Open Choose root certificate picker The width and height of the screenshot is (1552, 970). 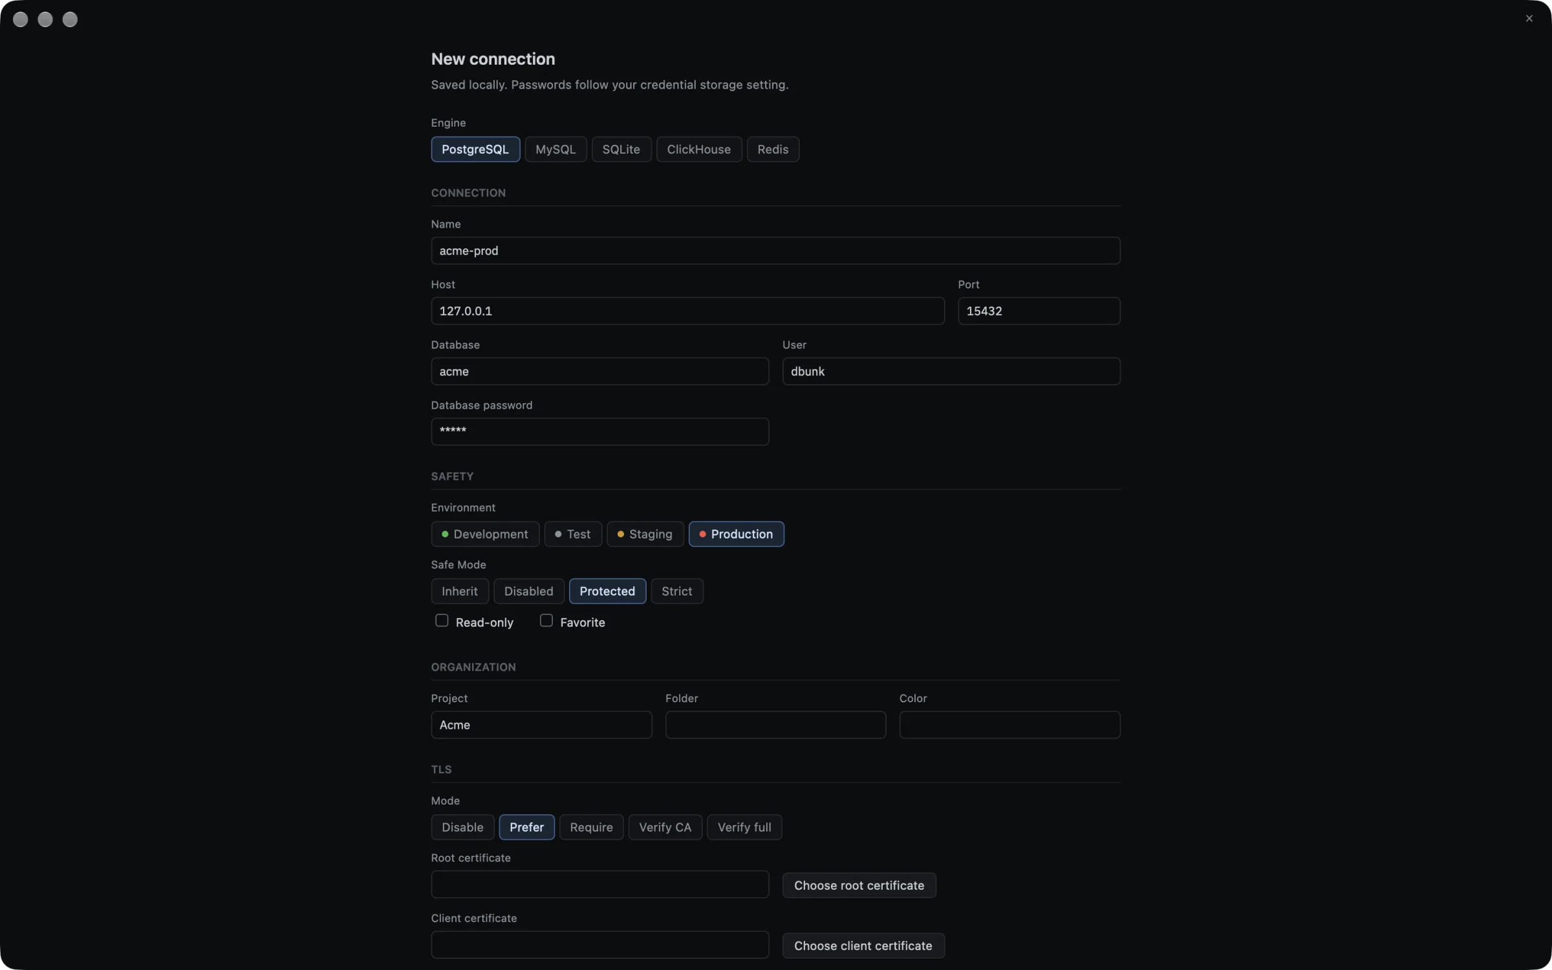click(x=859, y=885)
